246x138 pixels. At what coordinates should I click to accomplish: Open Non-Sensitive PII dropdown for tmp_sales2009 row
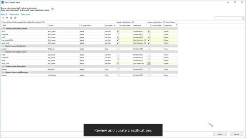pyautogui.click(x=140, y=40)
